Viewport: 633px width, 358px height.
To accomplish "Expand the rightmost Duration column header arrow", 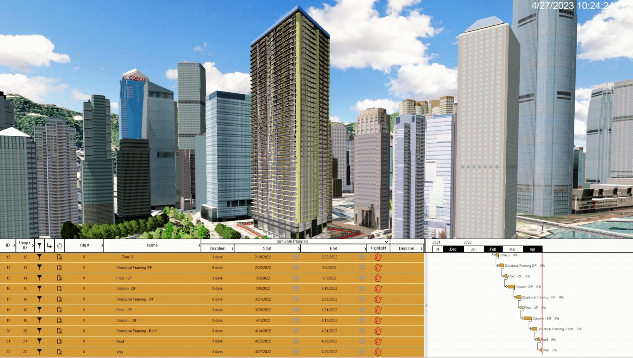I will click(422, 249).
